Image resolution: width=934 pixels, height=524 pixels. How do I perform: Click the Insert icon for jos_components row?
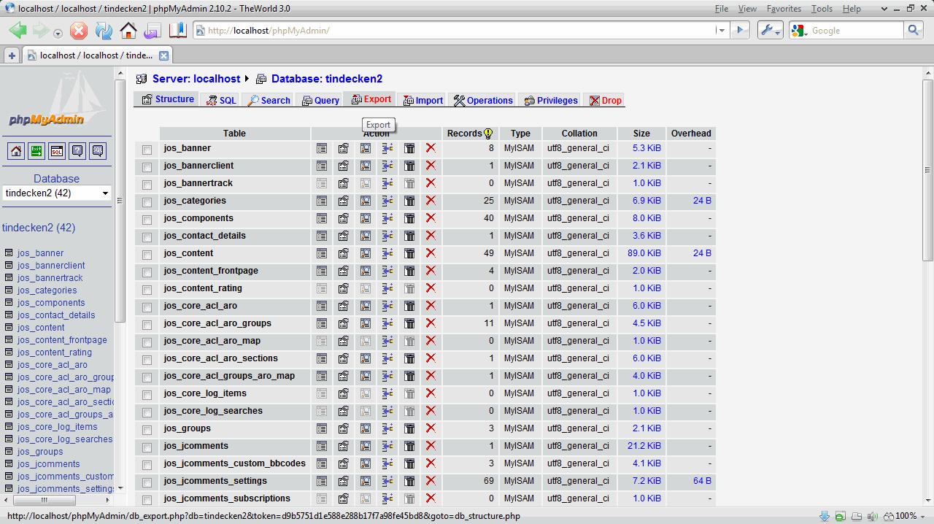tap(387, 218)
